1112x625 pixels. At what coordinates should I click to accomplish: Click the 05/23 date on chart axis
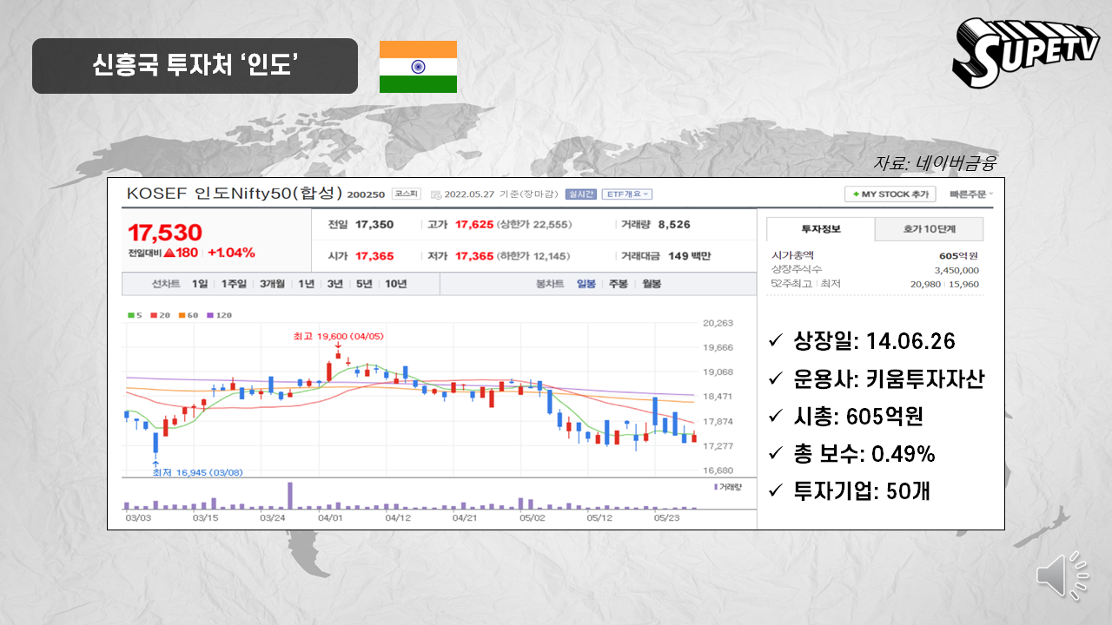665,517
